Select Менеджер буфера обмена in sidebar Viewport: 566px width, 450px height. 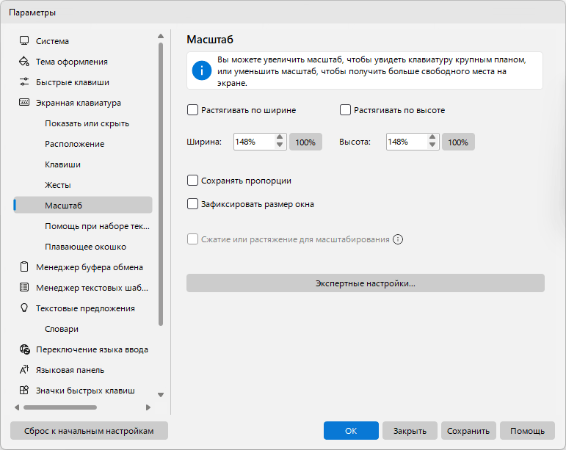(x=83, y=267)
